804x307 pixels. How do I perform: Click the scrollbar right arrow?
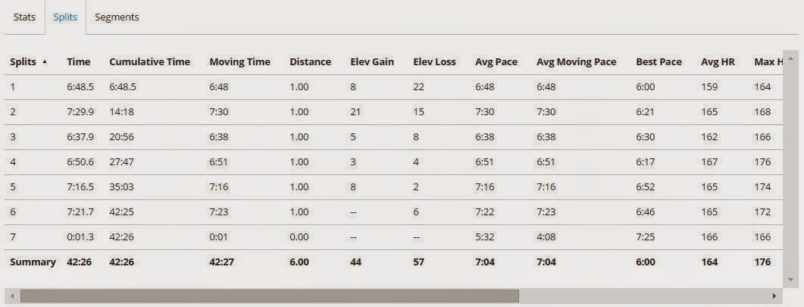(x=774, y=296)
